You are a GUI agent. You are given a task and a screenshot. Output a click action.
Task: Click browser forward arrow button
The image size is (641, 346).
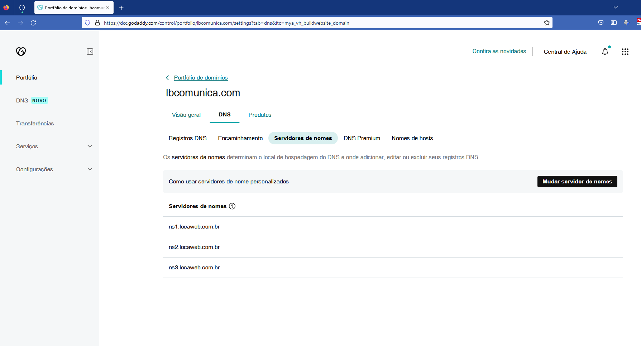pos(20,23)
